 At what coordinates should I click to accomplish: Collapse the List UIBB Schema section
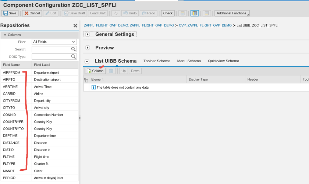click(x=87, y=61)
